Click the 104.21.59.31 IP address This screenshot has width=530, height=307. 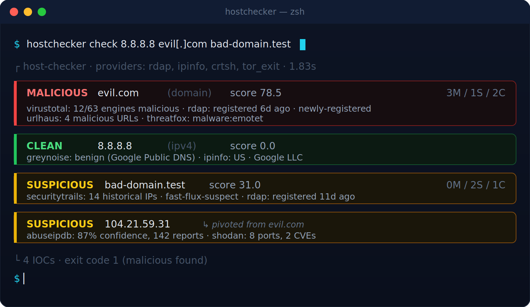tap(137, 224)
